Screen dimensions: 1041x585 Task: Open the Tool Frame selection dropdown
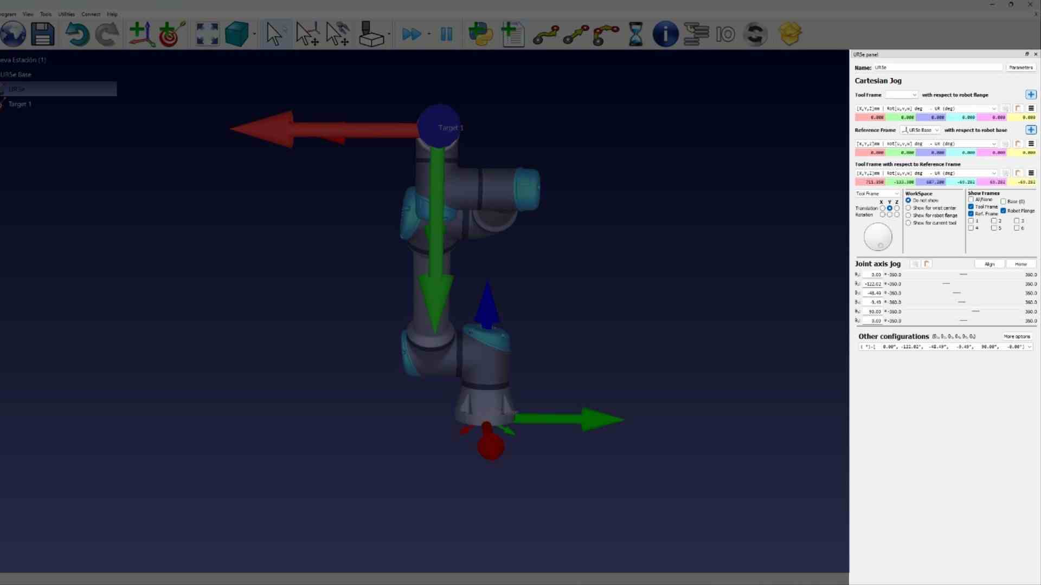[902, 95]
